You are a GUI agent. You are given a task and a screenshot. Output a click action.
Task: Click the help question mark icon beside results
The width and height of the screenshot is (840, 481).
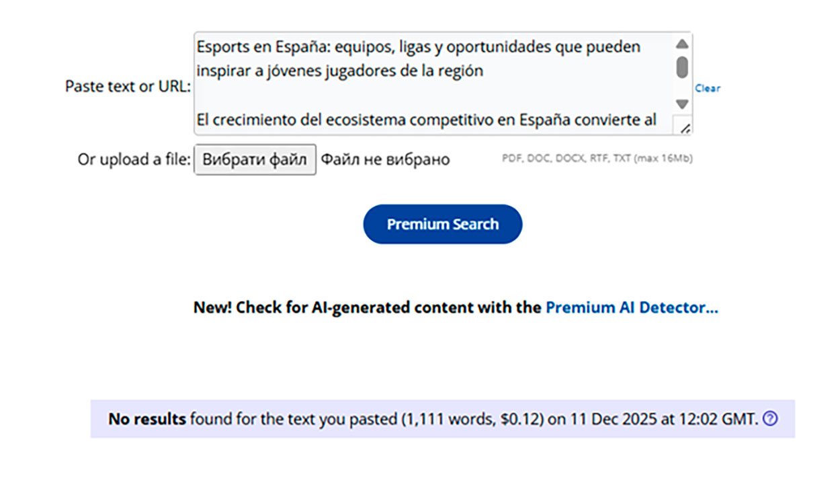[x=770, y=419]
